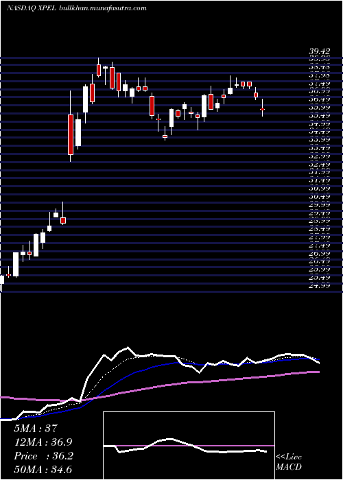Click the Price : 36.2 readout
The width and height of the screenshot is (343, 480).
tap(43, 456)
